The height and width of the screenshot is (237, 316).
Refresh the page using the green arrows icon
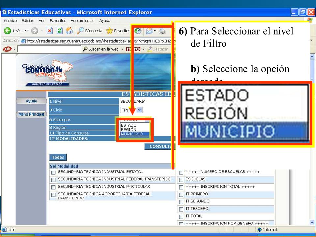(60, 31)
